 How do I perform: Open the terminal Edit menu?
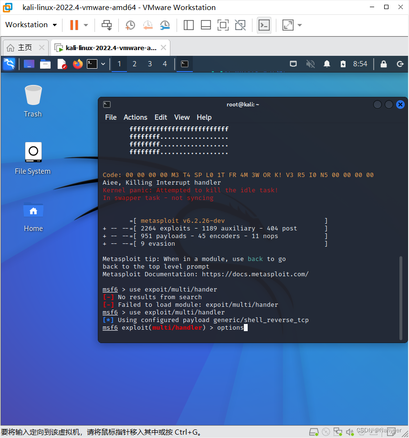pyautogui.click(x=161, y=117)
